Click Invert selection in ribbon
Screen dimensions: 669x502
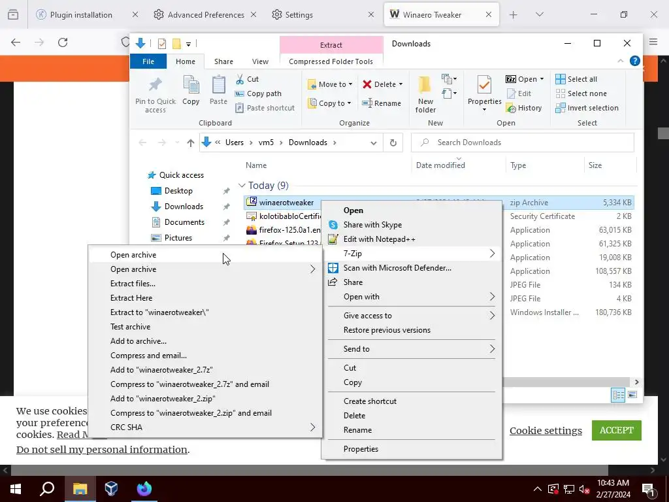(587, 108)
